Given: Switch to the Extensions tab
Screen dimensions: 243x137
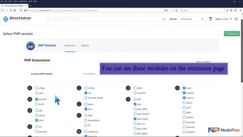Looking at the screenshot, I should pos(70,46).
